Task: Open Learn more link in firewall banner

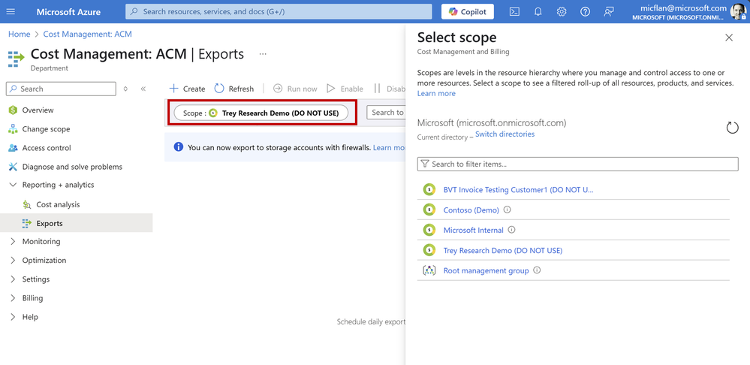Action: pyautogui.click(x=389, y=147)
